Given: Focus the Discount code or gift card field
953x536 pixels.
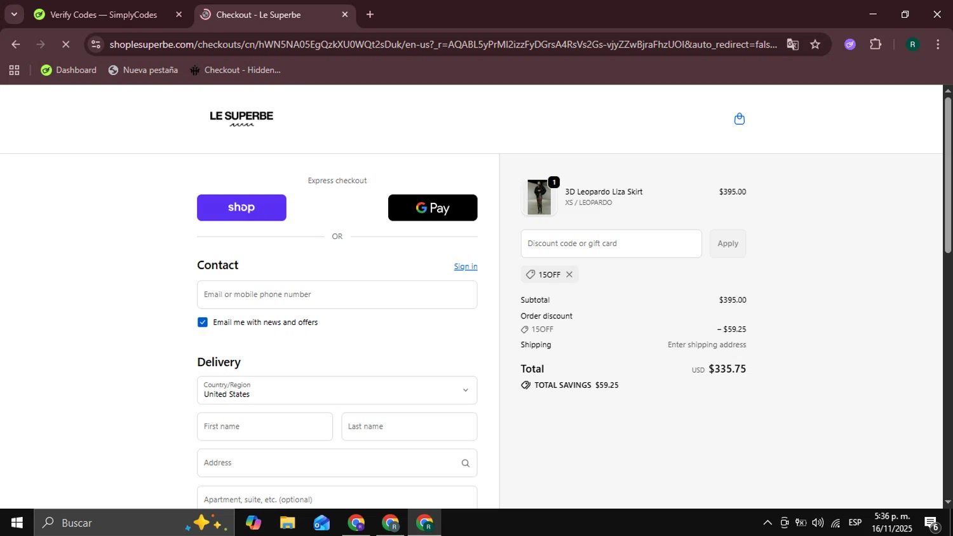Looking at the screenshot, I should click(611, 244).
